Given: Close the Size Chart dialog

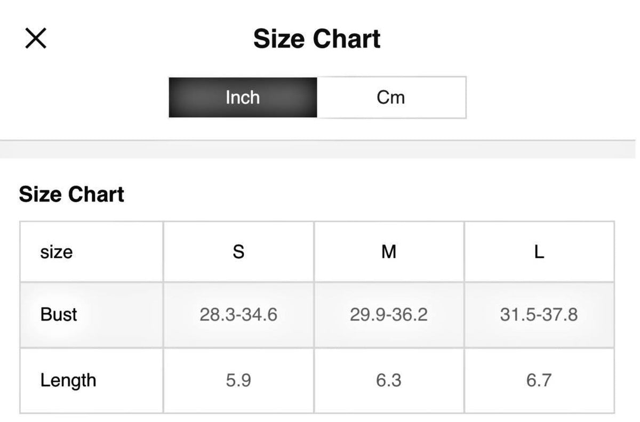Looking at the screenshot, I should [x=36, y=38].
